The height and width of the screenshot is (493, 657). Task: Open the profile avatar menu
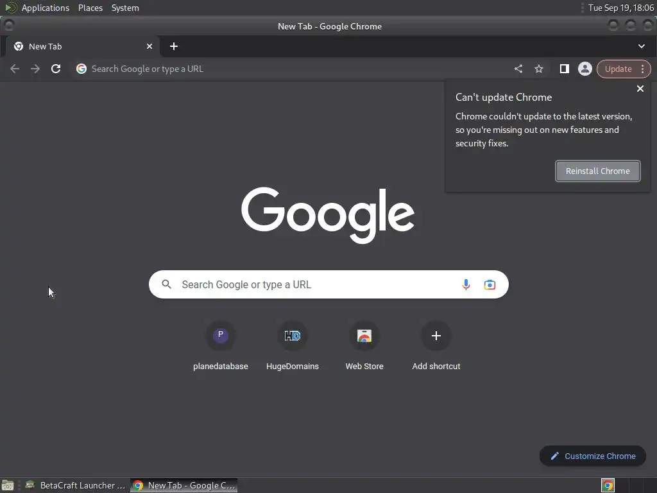(585, 69)
